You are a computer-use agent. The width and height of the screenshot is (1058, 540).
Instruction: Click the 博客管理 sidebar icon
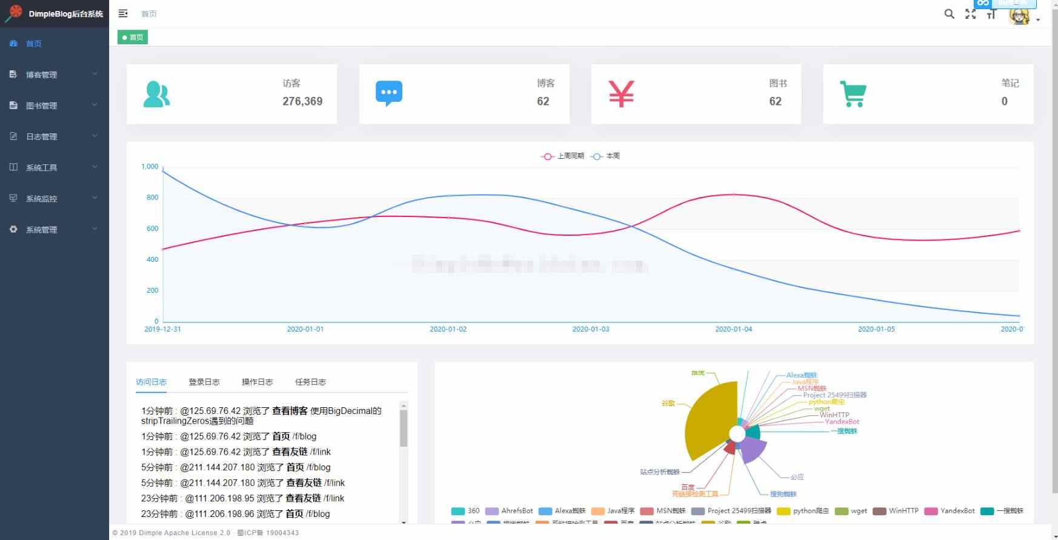[13, 74]
